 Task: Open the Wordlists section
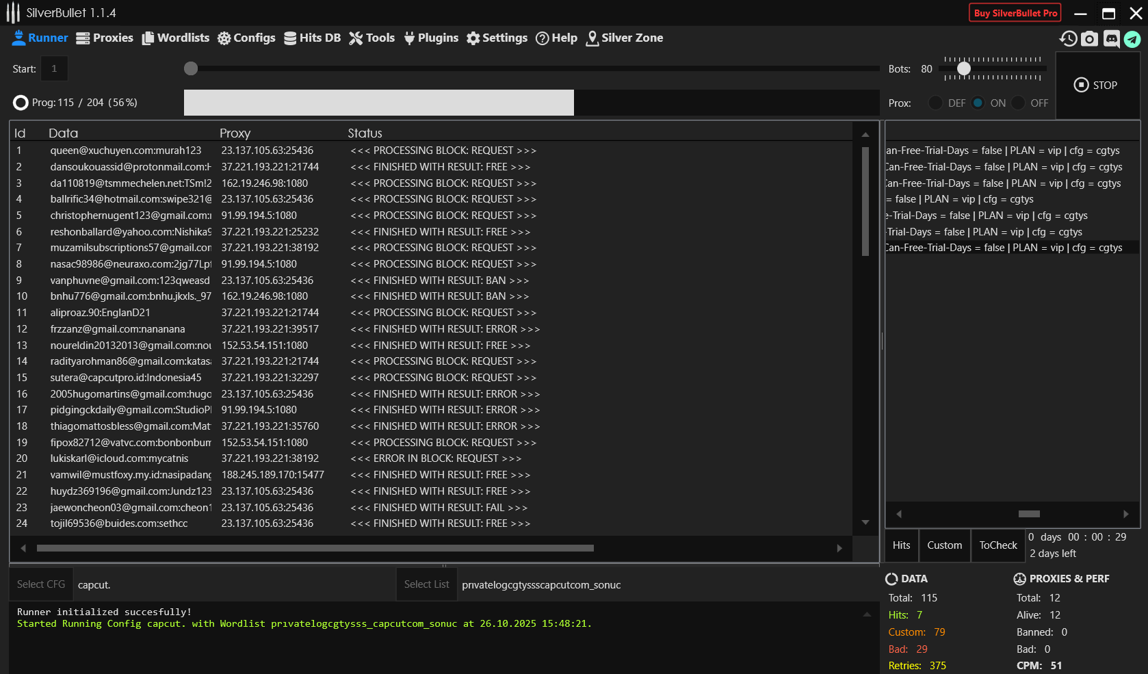(x=176, y=38)
